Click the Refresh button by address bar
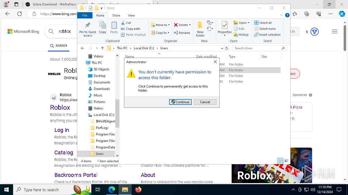 (x=227, y=48)
